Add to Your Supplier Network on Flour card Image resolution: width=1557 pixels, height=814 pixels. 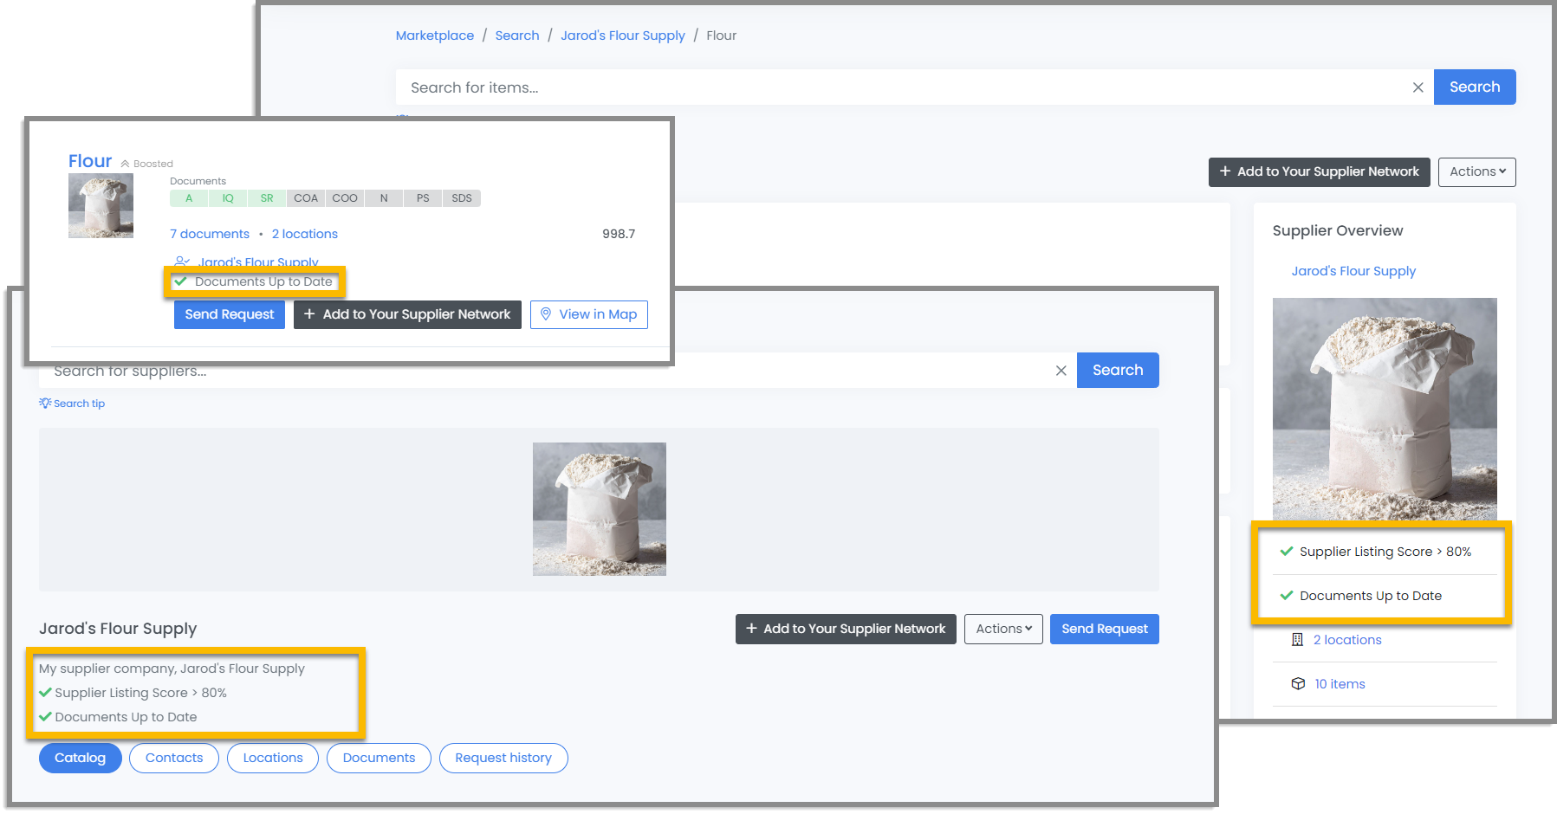tap(407, 314)
